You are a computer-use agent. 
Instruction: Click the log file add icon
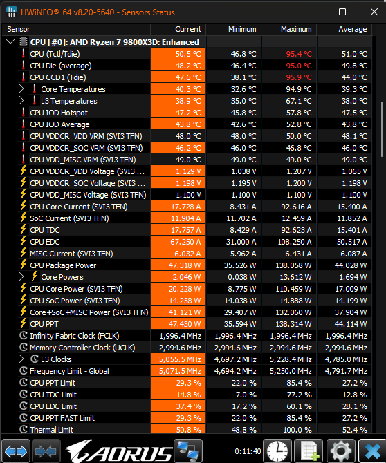pos(309,451)
